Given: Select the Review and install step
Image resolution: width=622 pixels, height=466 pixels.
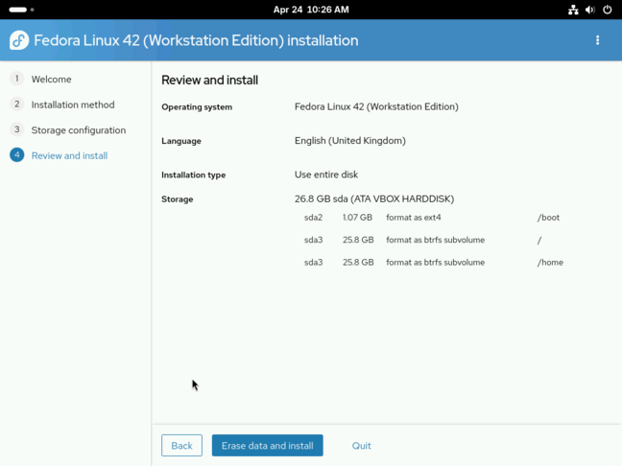Looking at the screenshot, I should [x=69, y=155].
